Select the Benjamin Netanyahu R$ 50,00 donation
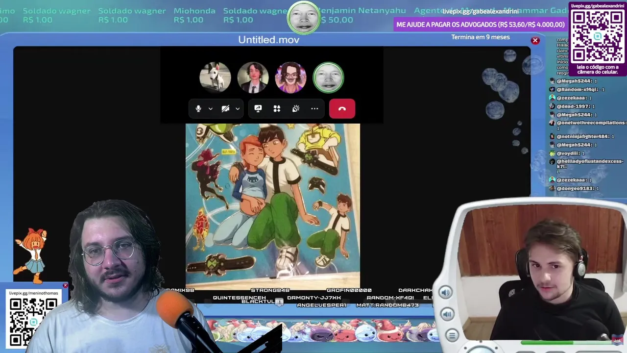Viewport: 627px width, 353px height. (x=362, y=15)
